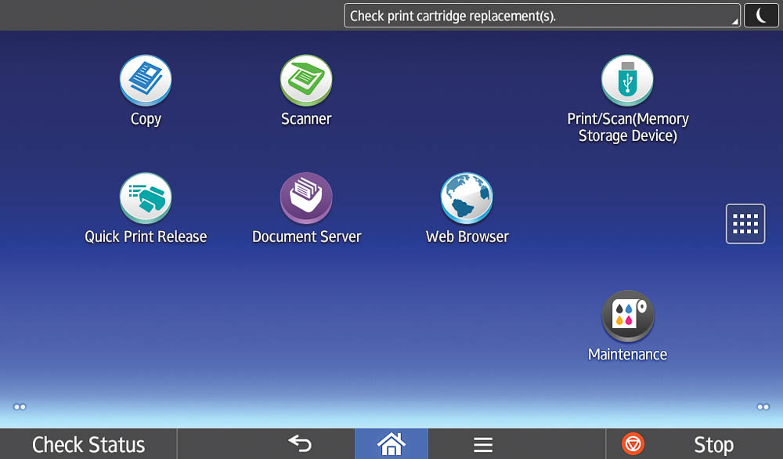The image size is (783, 459).
Task: Open Quick Print Release
Action: click(x=146, y=198)
